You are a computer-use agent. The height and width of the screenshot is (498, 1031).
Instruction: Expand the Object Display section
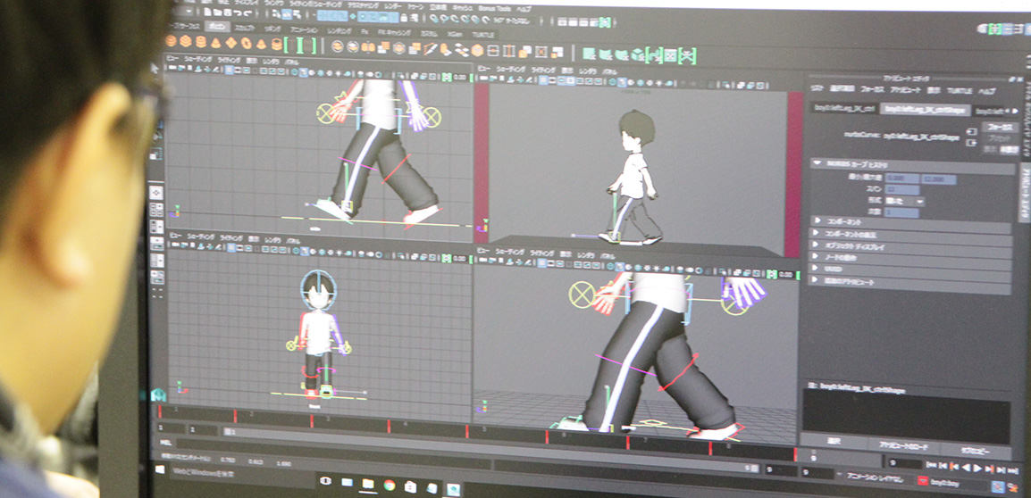click(x=817, y=245)
